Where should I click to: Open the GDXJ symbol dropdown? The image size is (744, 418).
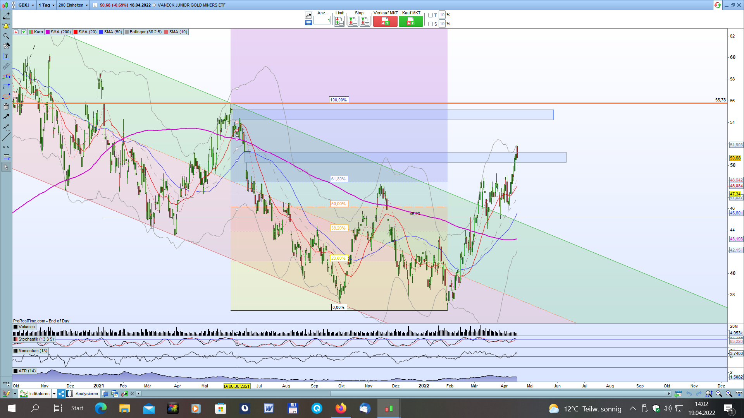click(x=33, y=5)
